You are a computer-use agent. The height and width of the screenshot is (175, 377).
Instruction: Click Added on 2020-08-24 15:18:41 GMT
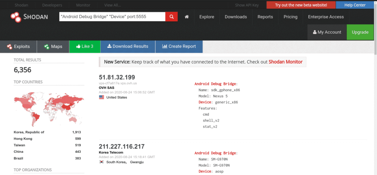pyautogui.click(x=127, y=157)
